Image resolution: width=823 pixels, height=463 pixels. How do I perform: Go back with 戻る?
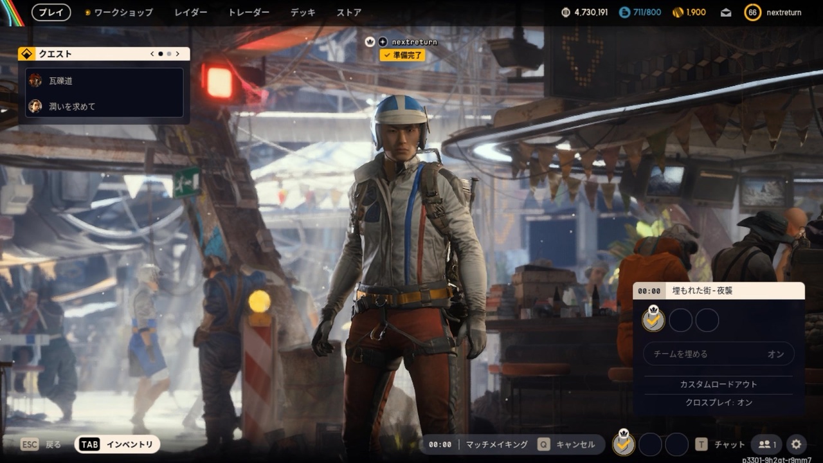pyautogui.click(x=53, y=444)
